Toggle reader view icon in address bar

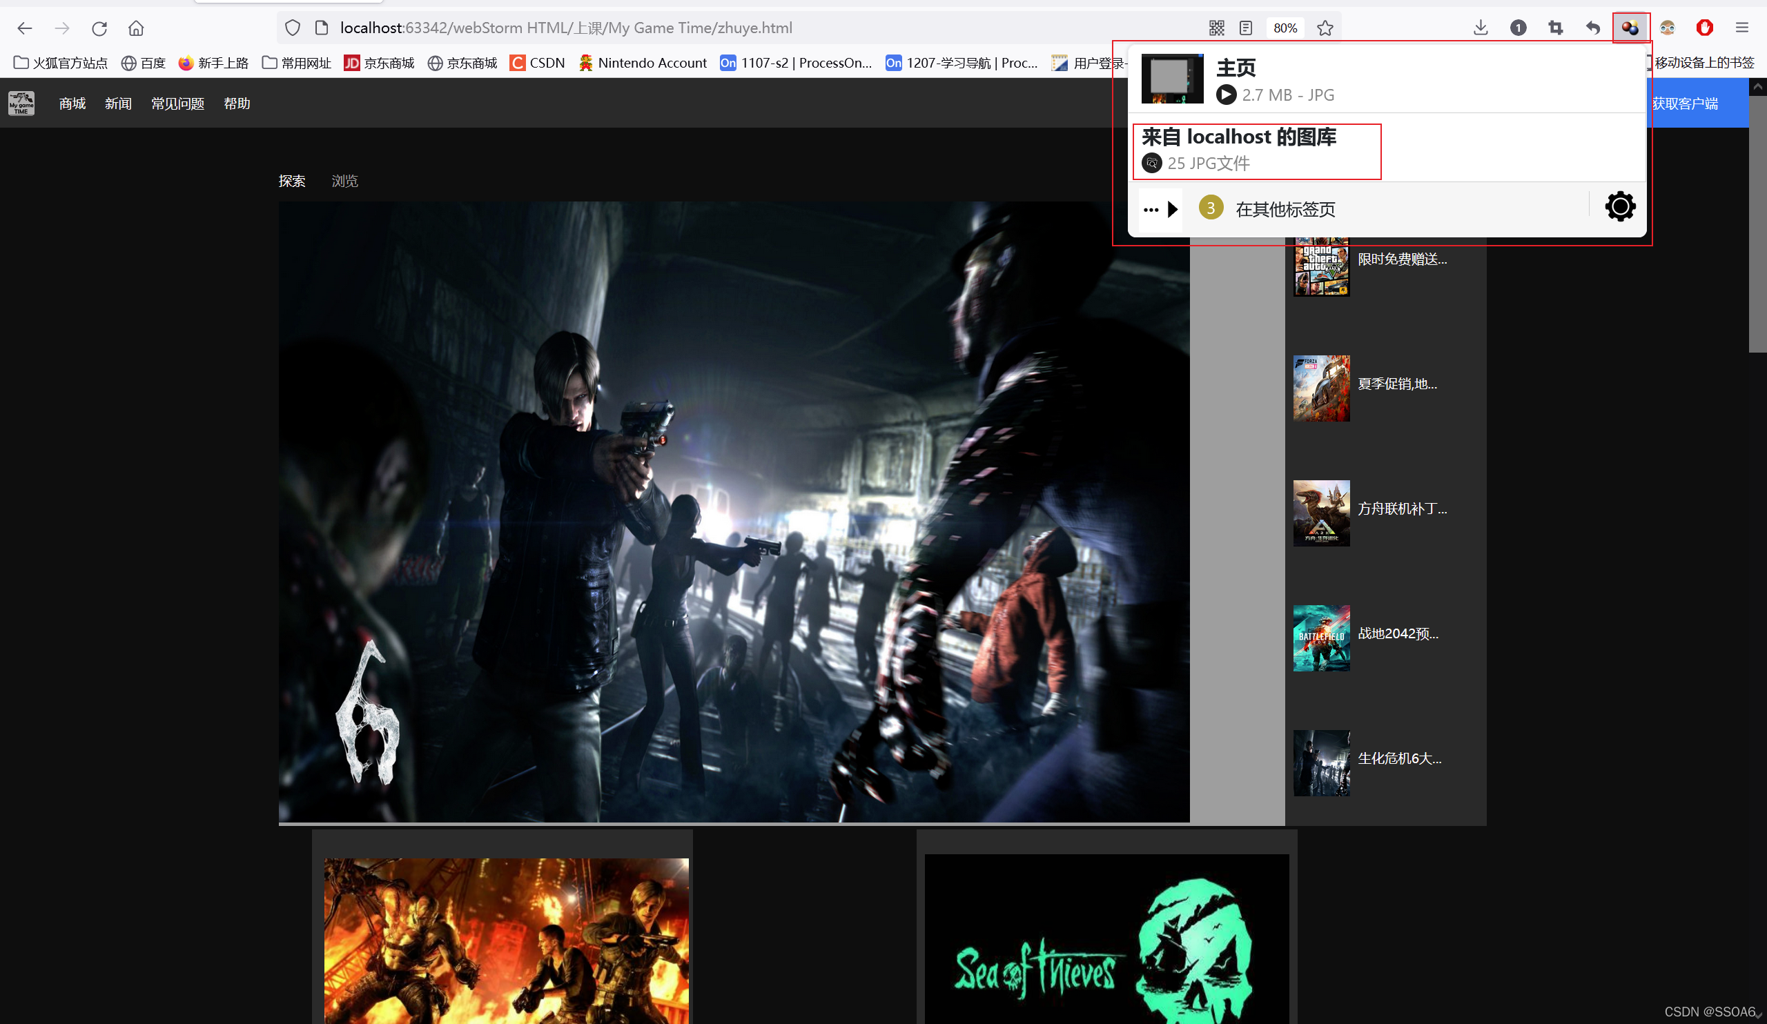[1246, 28]
